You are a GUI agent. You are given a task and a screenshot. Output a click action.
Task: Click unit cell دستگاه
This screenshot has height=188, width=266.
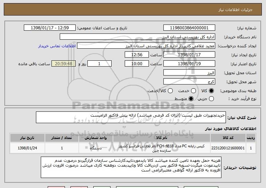coord(96,148)
